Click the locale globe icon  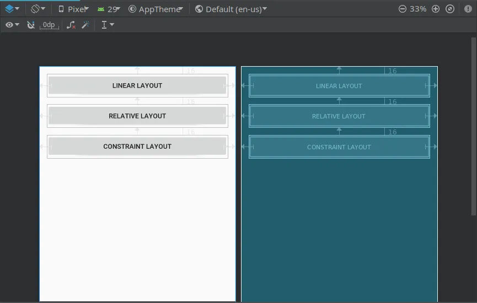199,9
